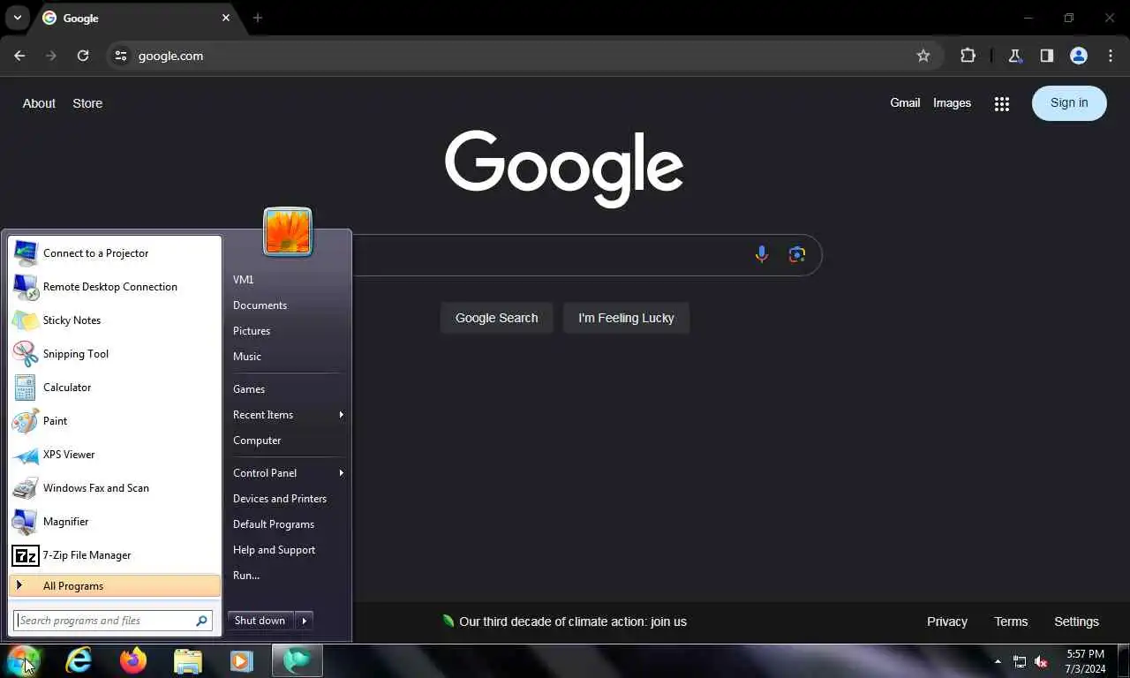
Task: Expand Control Panel submenu
Action: 286,473
